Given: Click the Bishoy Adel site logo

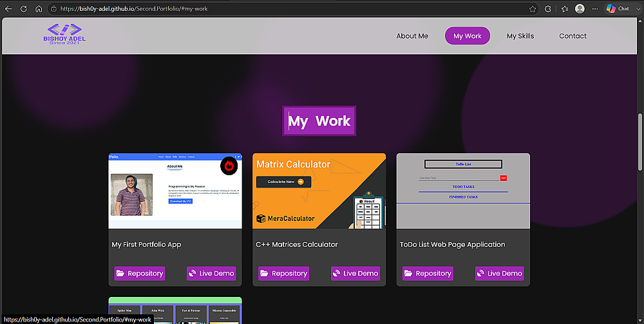Looking at the screenshot, I should (x=64, y=34).
